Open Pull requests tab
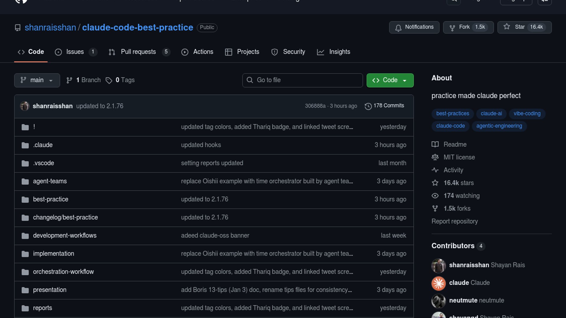 pos(138,52)
